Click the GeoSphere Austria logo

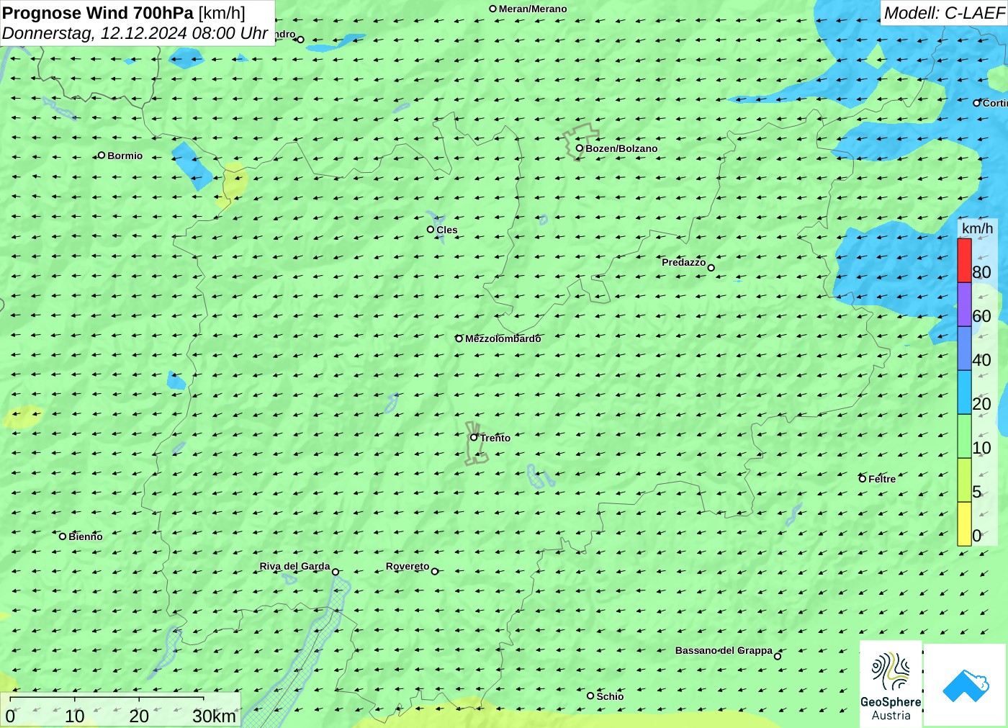891,684
